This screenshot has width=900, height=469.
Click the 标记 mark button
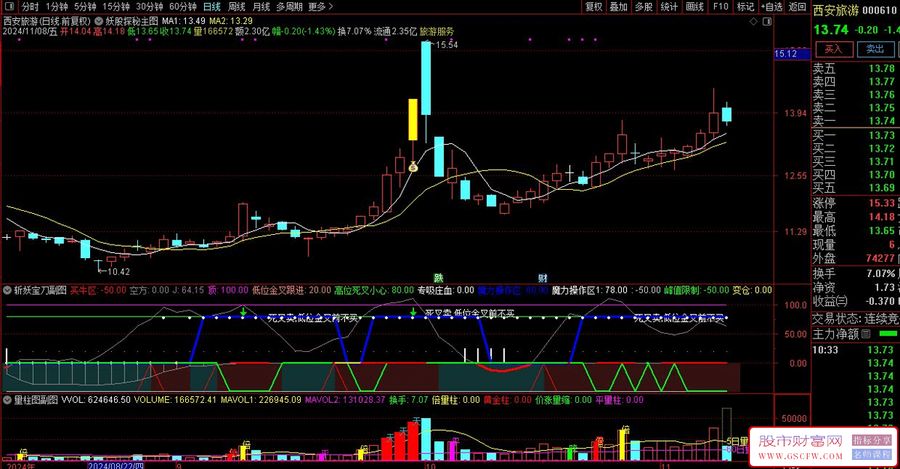pos(745,7)
